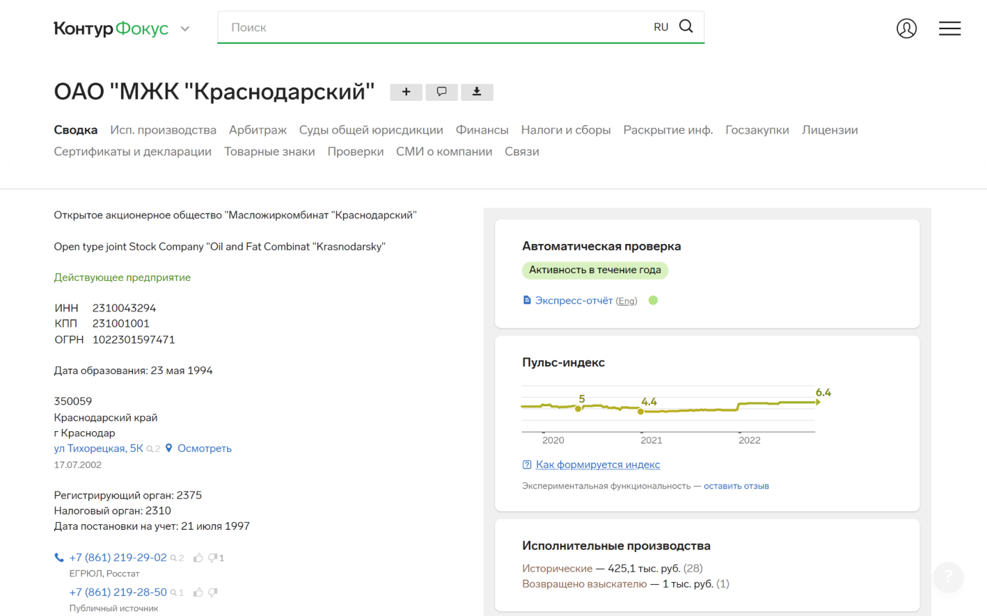987x616 pixels.
Task: Open Суды общей юрисдикции tab
Action: pos(371,130)
